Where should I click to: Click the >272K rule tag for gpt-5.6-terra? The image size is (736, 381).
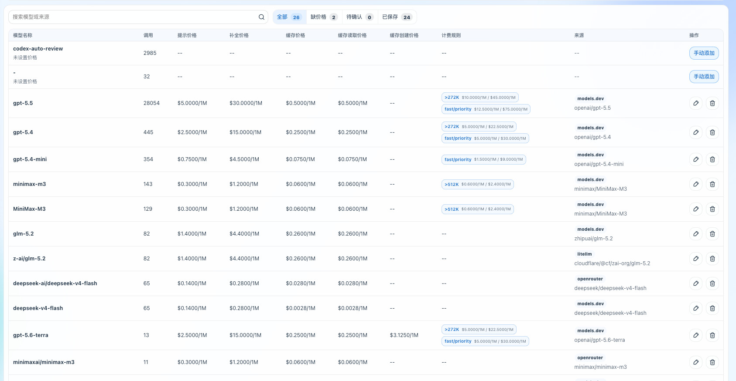[479, 330]
